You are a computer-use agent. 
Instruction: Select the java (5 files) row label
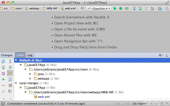click(x=46, y=74)
